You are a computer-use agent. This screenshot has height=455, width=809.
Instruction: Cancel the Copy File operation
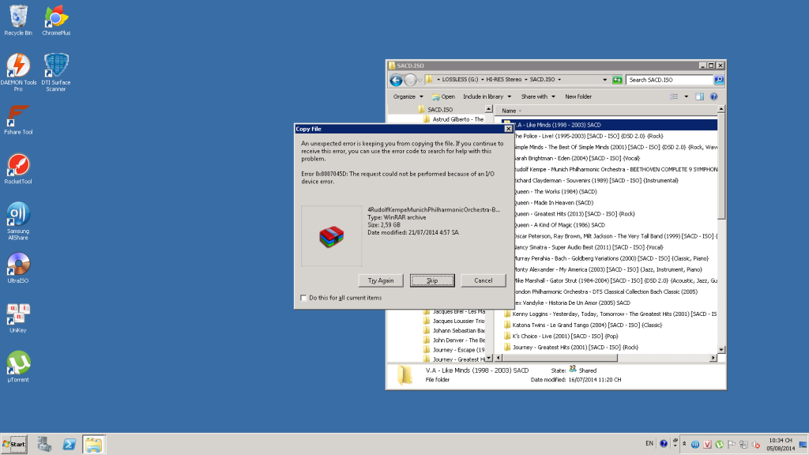(x=483, y=280)
